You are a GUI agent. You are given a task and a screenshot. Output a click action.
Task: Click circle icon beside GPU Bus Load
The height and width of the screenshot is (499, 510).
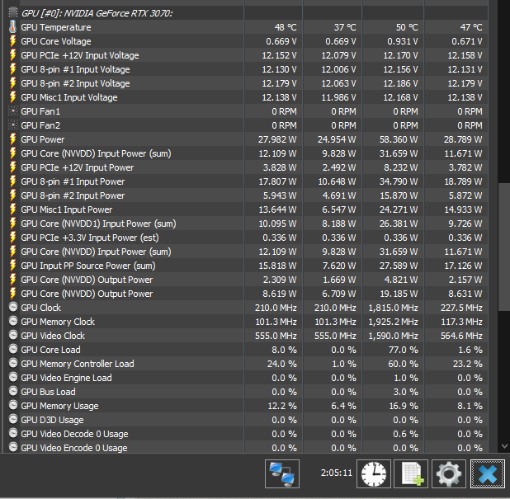(13, 391)
